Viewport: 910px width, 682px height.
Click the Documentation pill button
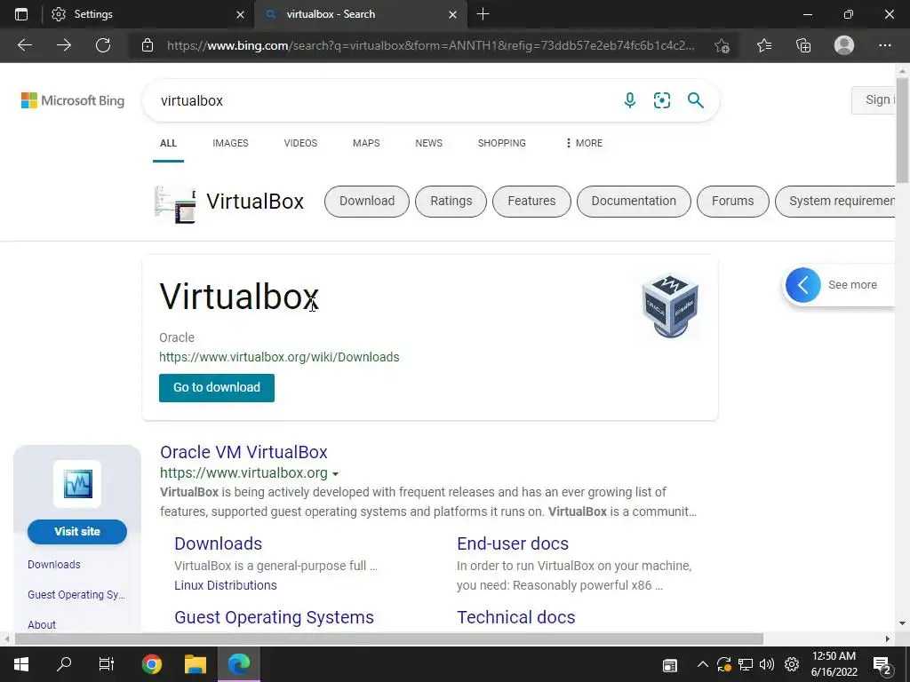point(634,202)
